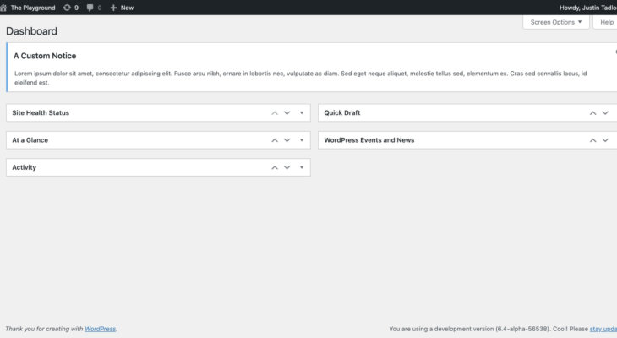Viewport: 617px width, 338px height.
Task: Open the comments bubble icon
Action: 90,8
